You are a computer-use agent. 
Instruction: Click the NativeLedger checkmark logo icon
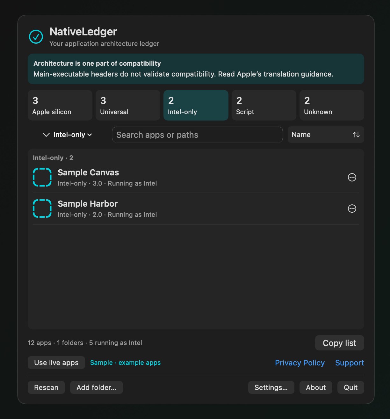[x=36, y=37]
